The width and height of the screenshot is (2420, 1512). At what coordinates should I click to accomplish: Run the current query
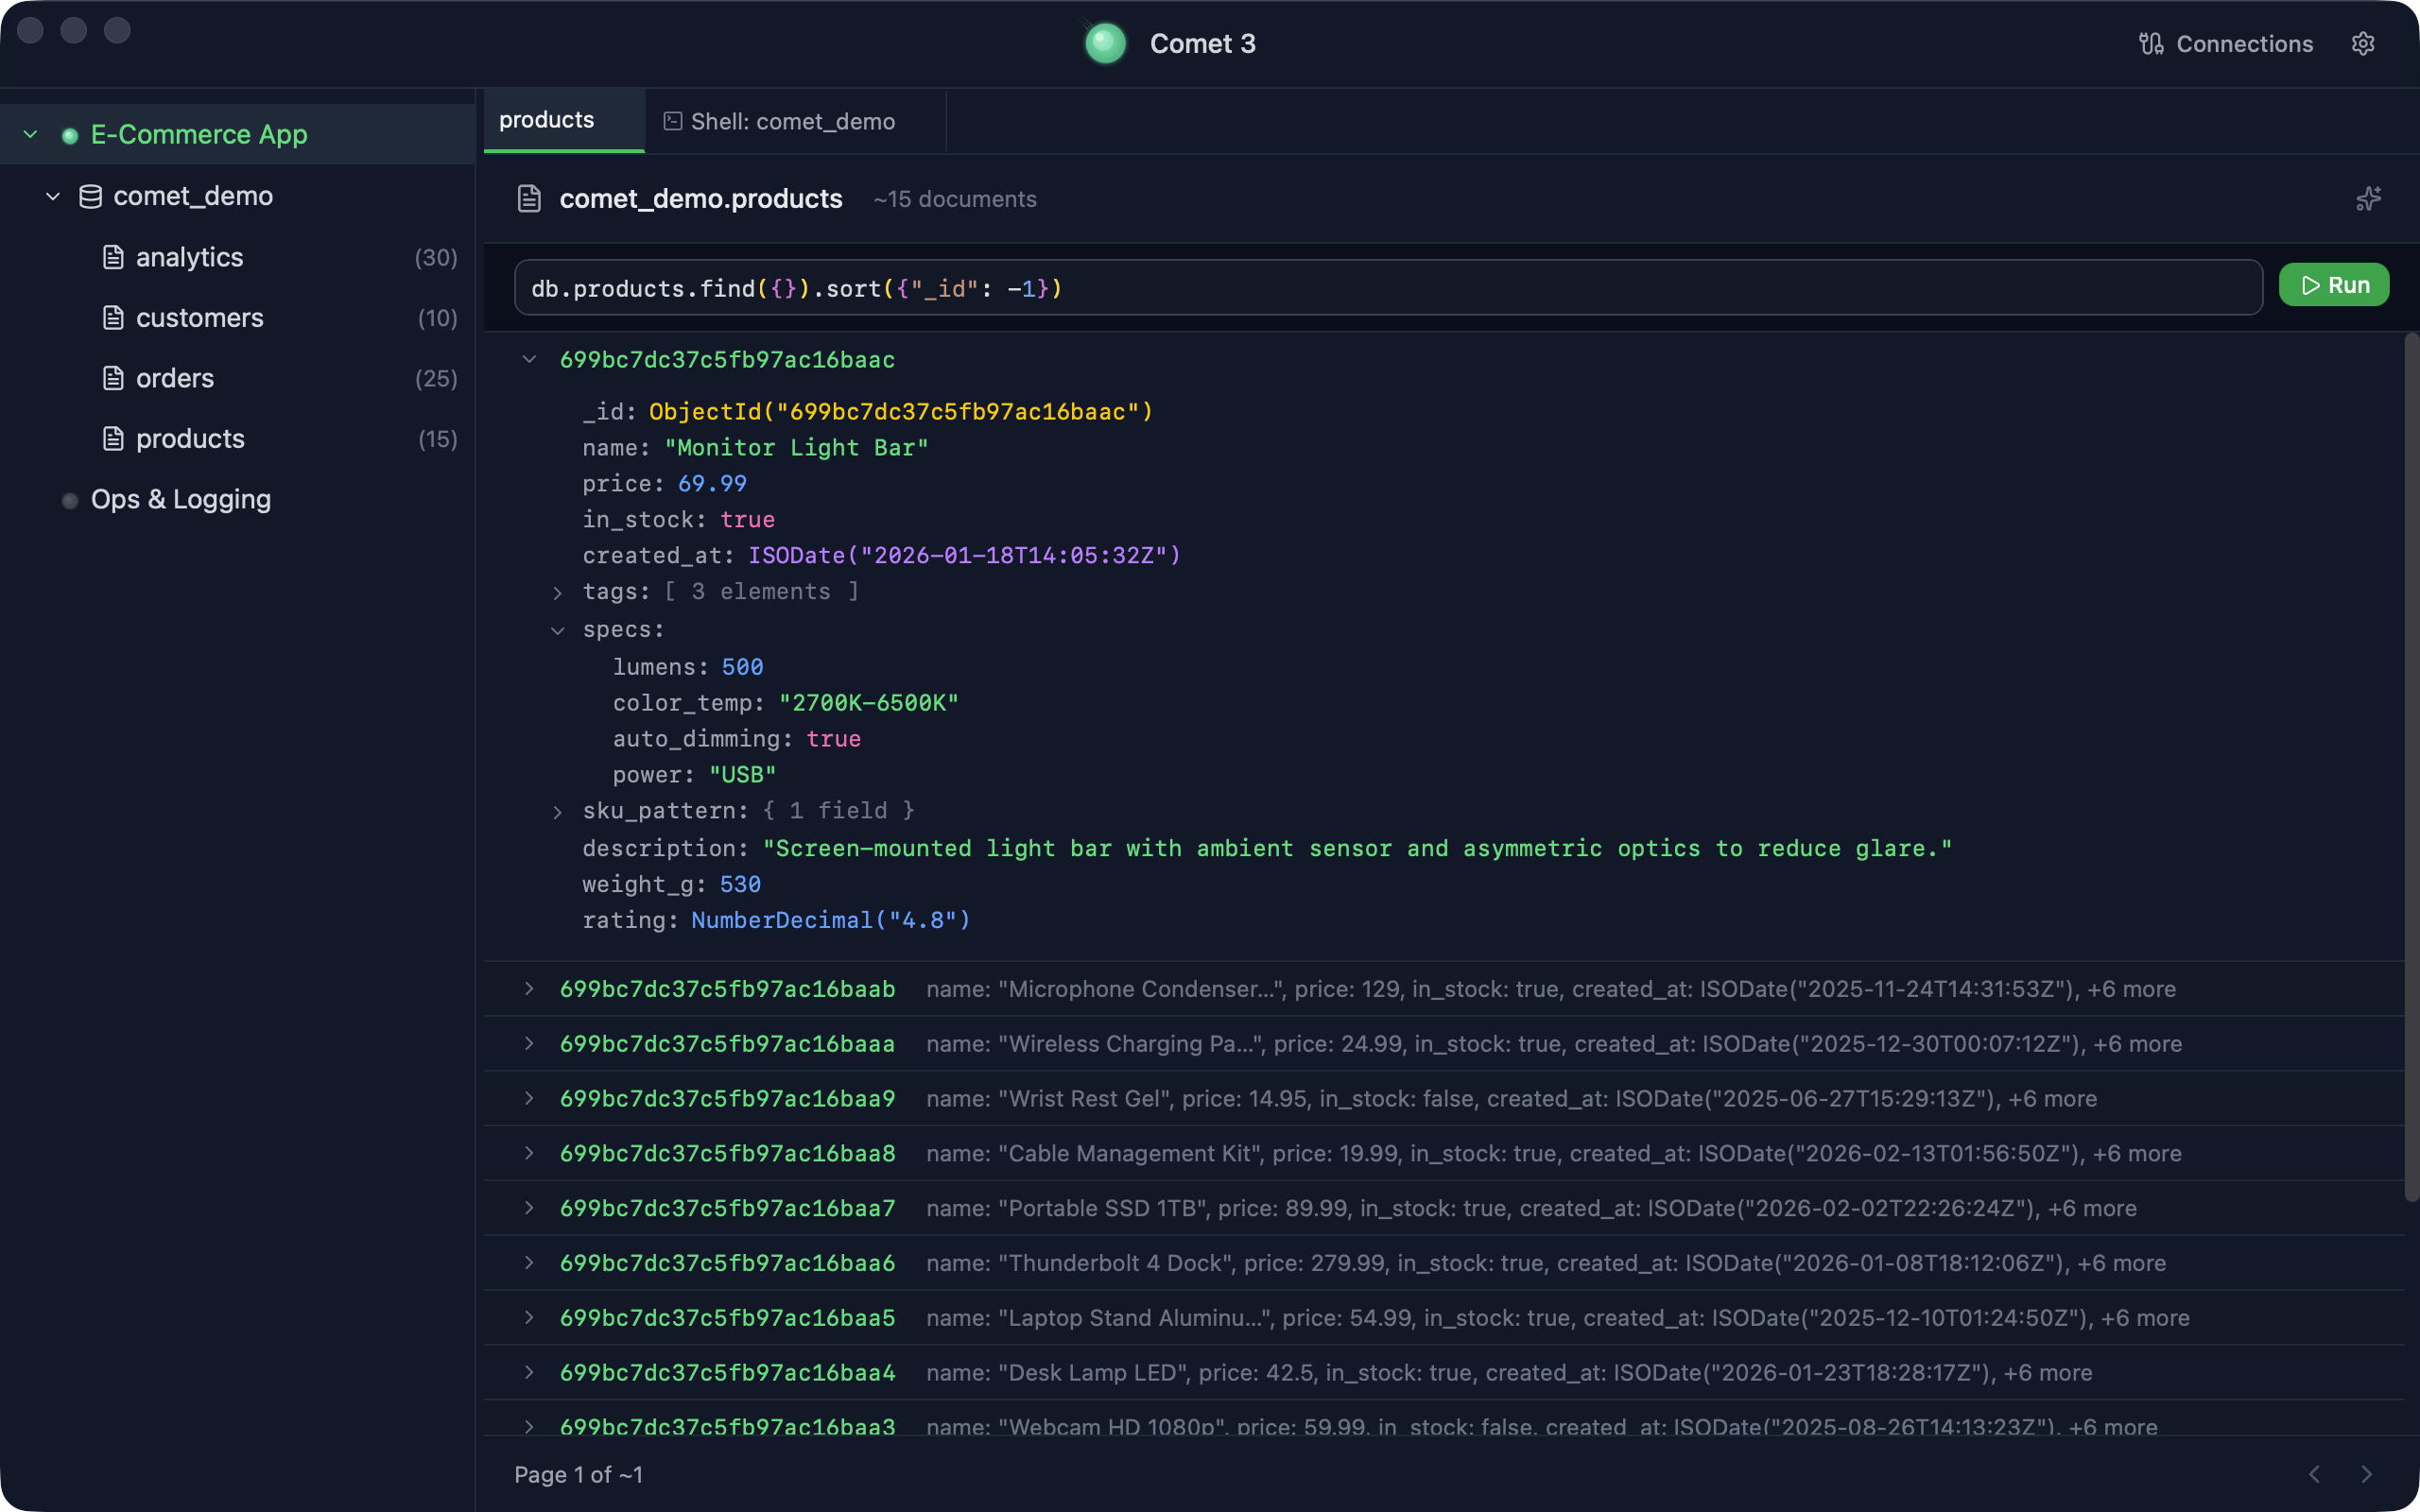pos(2334,284)
